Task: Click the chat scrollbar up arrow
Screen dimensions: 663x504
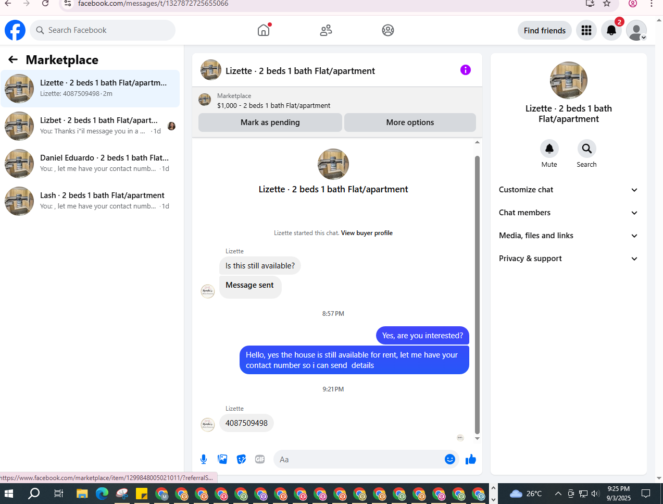Action: [477, 142]
